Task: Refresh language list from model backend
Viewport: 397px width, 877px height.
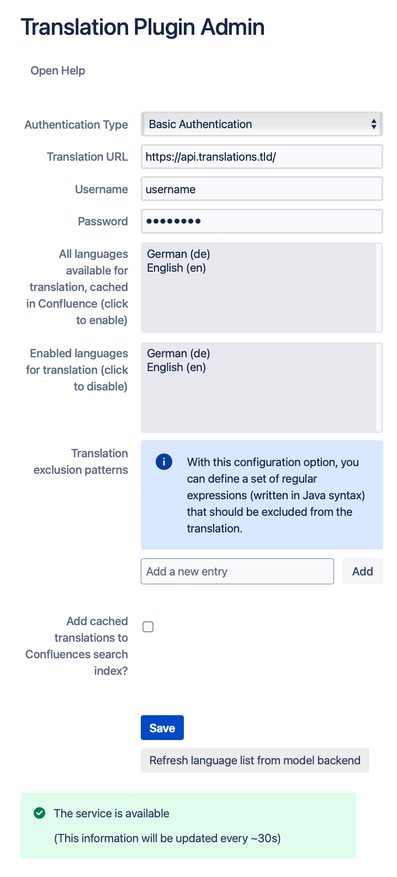Action: point(255,760)
